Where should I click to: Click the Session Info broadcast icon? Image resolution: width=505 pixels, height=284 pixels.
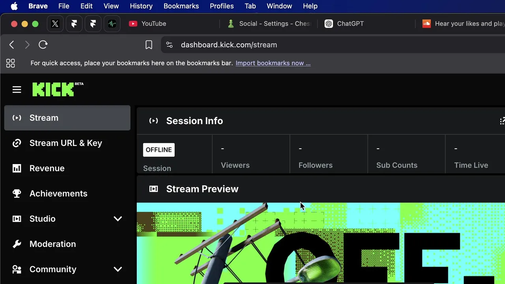pyautogui.click(x=153, y=121)
